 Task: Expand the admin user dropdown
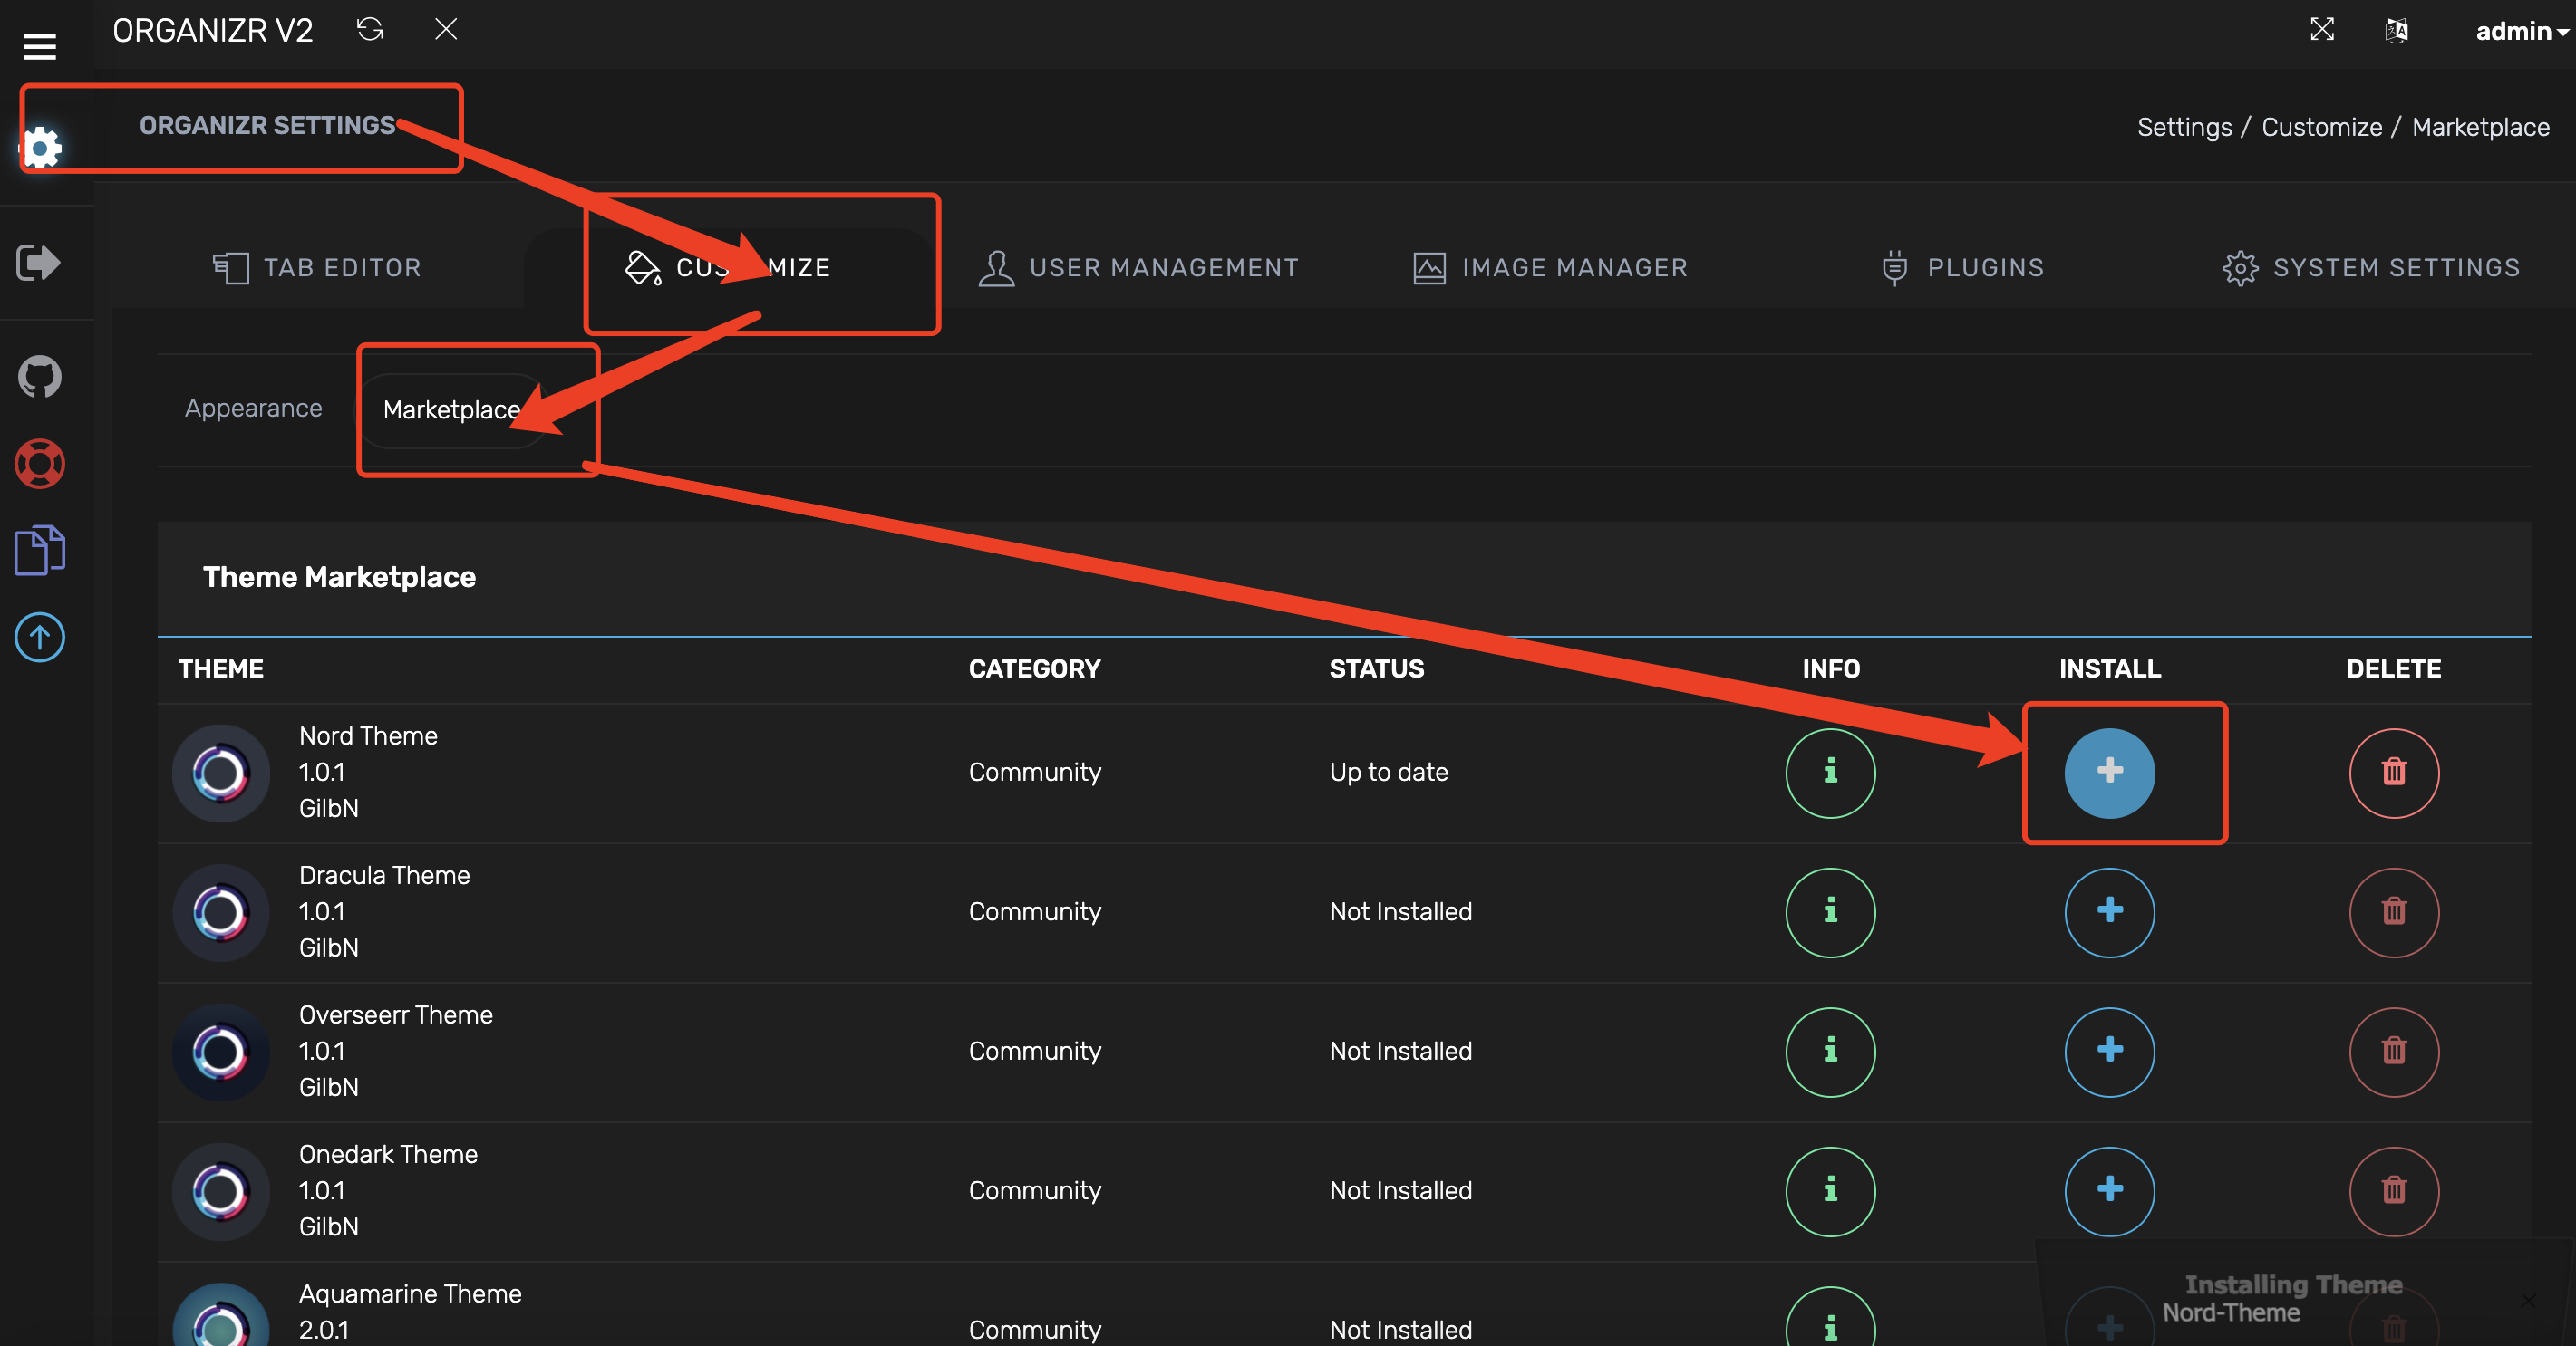click(2520, 31)
